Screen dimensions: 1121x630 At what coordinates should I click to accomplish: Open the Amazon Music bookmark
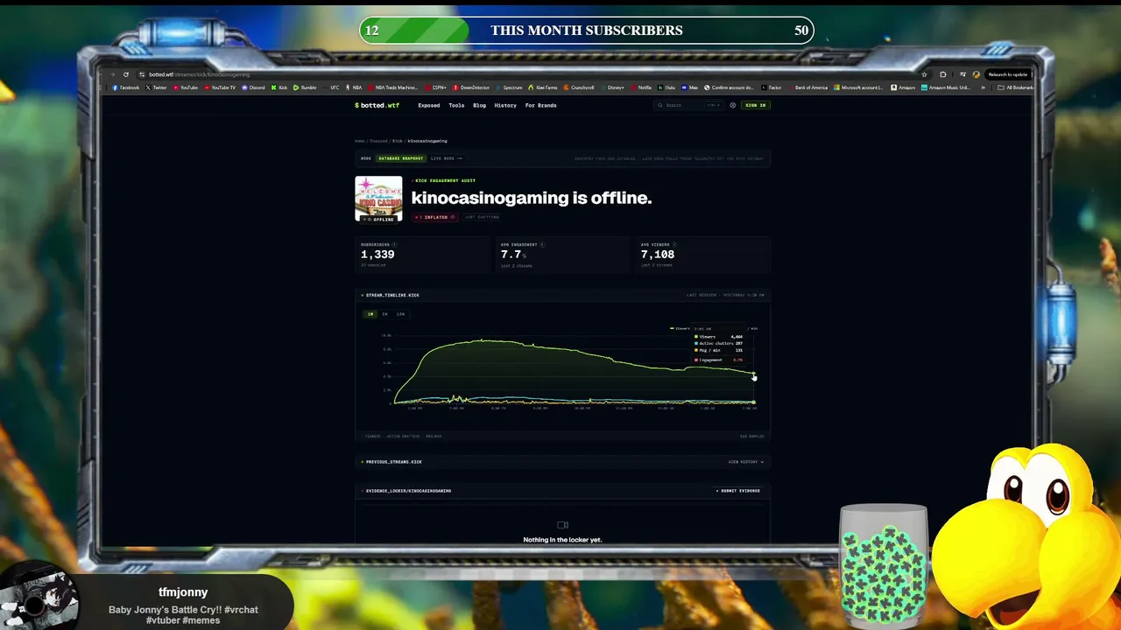947,87
